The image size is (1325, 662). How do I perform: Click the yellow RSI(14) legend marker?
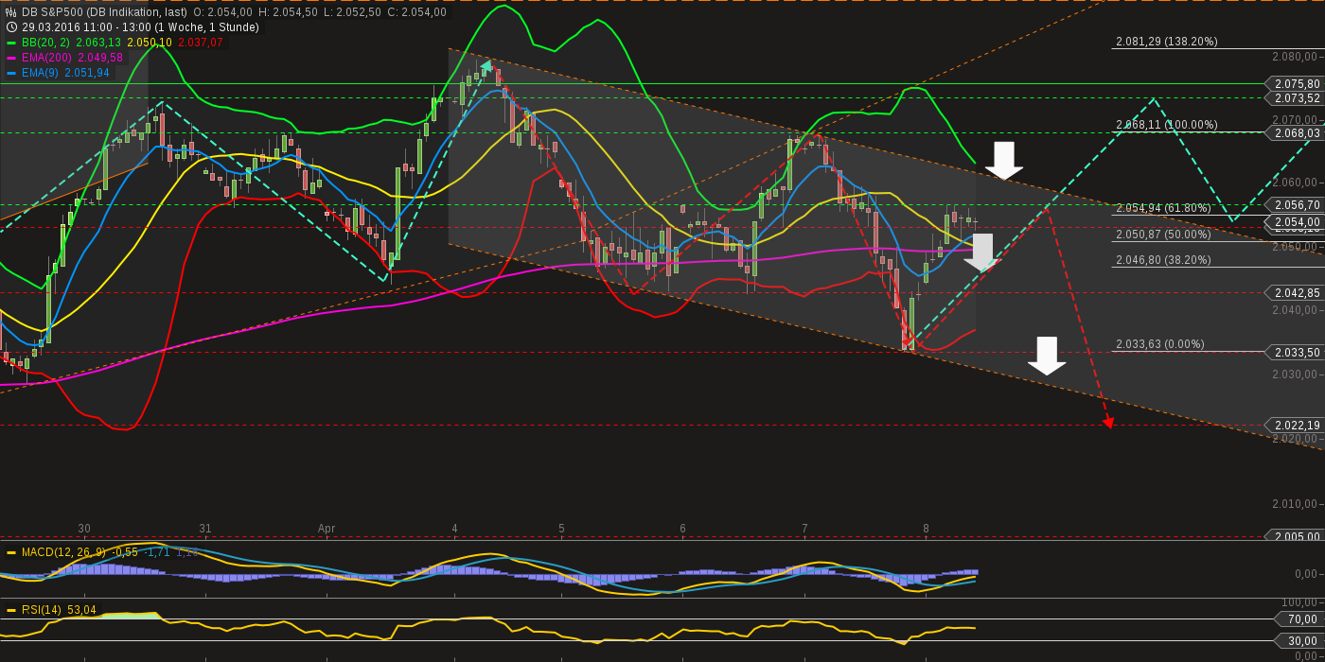point(11,610)
